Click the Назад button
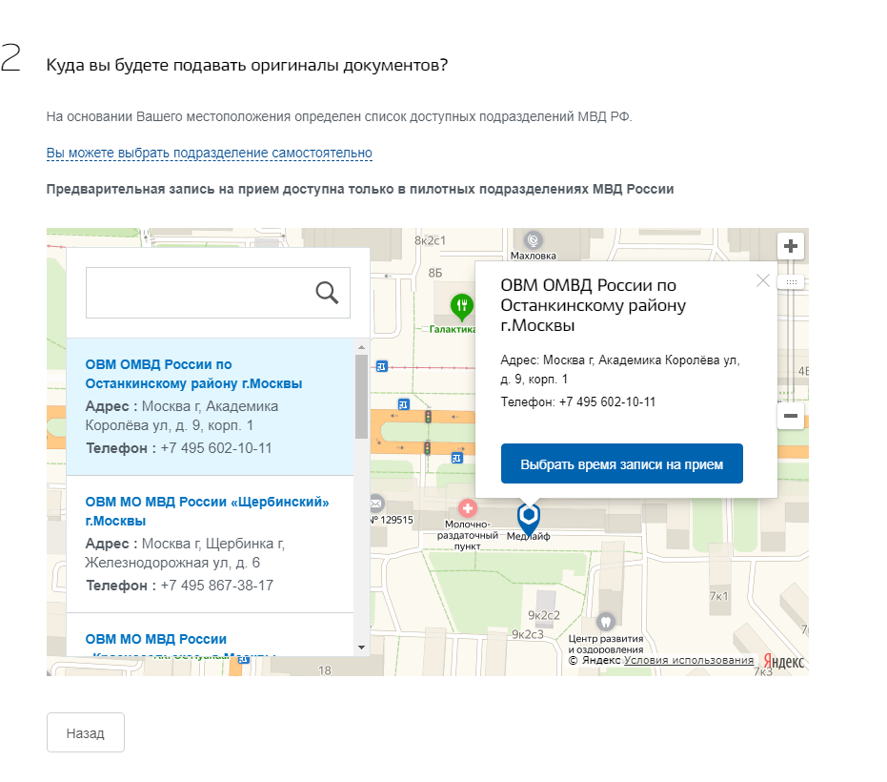Image resolution: width=887 pixels, height=782 pixels. [x=86, y=732]
